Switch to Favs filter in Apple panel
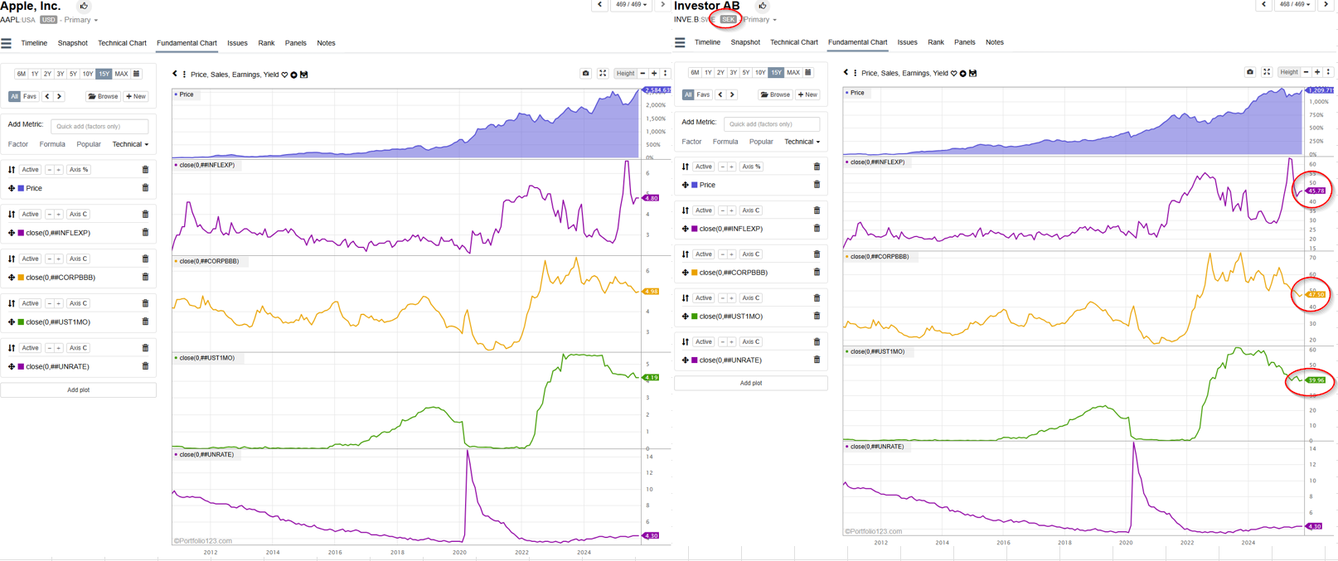Screen dimensions: 1338x561 click(30, 96)
